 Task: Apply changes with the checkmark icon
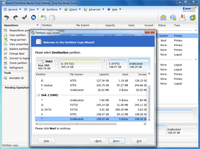(24, 17)
